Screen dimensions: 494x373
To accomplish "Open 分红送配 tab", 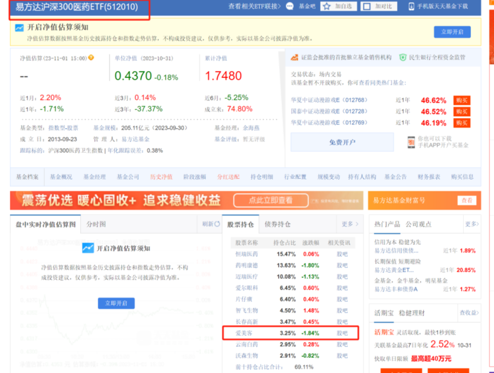I will tap(228, 177).
